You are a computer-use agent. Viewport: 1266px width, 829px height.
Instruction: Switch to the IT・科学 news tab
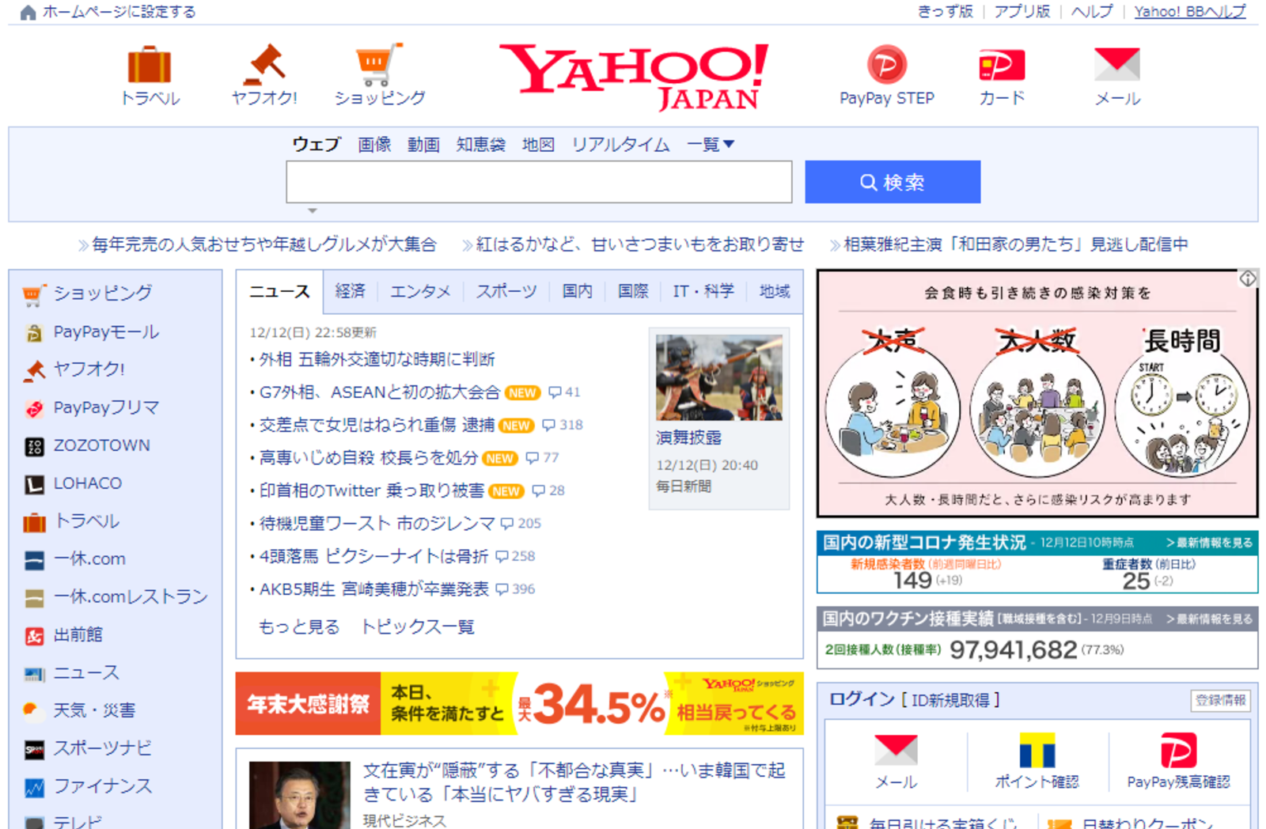pyautogui.click(x=703, y=291)
